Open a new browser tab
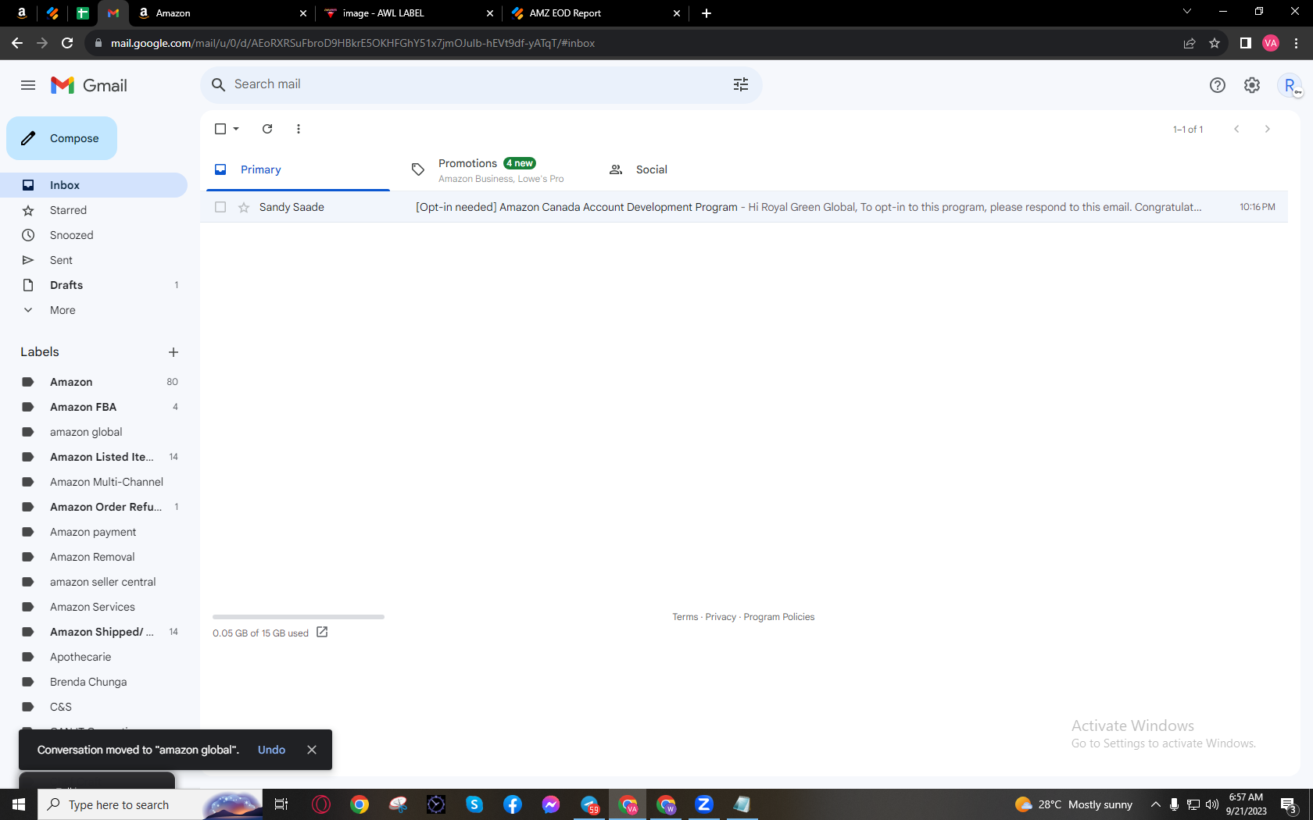This screenshot has height=820, width=1313. 707,13
